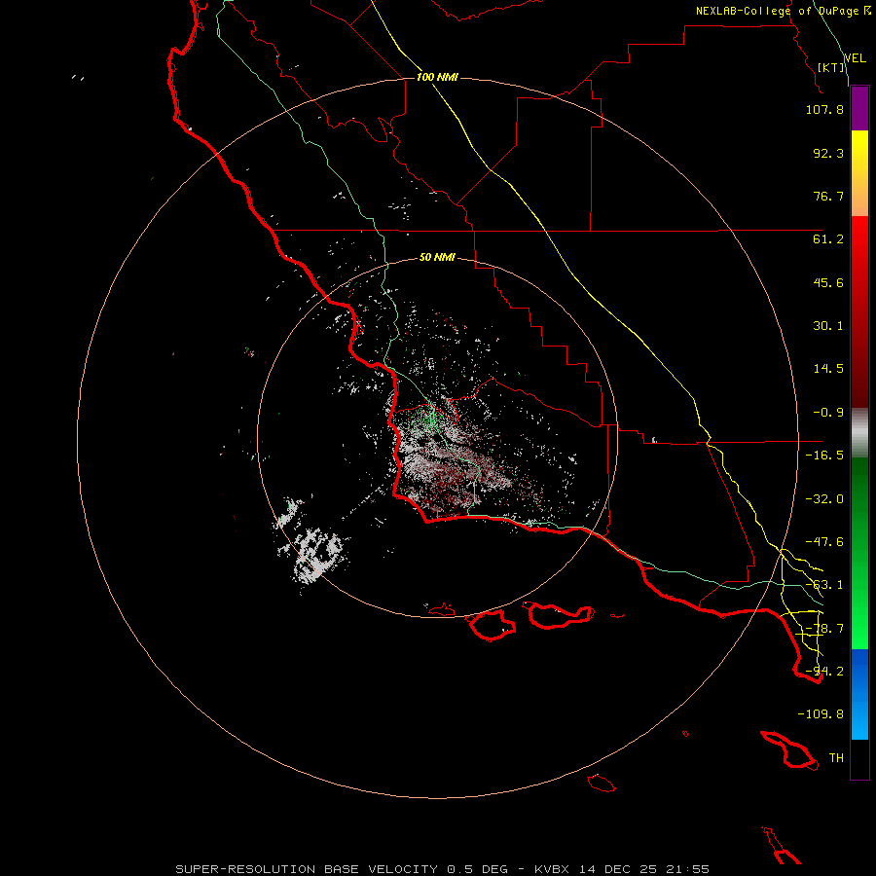The width and height of the screenshot is (876, 876).
Task: Select the -0.9 legend value
Action: (828, 413)
